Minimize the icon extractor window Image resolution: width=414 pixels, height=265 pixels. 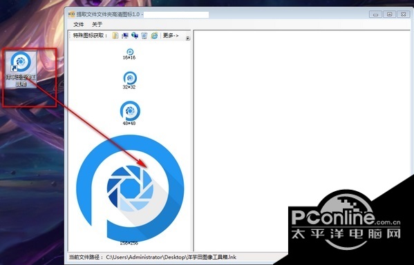pos(375,14)
